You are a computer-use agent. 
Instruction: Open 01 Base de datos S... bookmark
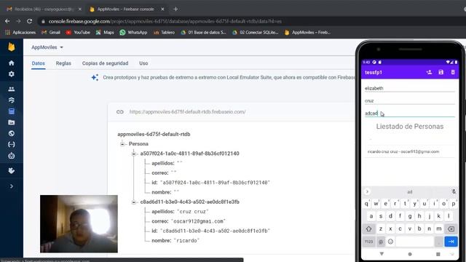204,32
